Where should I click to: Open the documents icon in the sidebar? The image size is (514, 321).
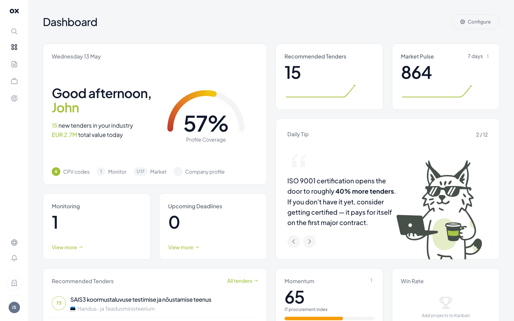click(x=14, y=64)
